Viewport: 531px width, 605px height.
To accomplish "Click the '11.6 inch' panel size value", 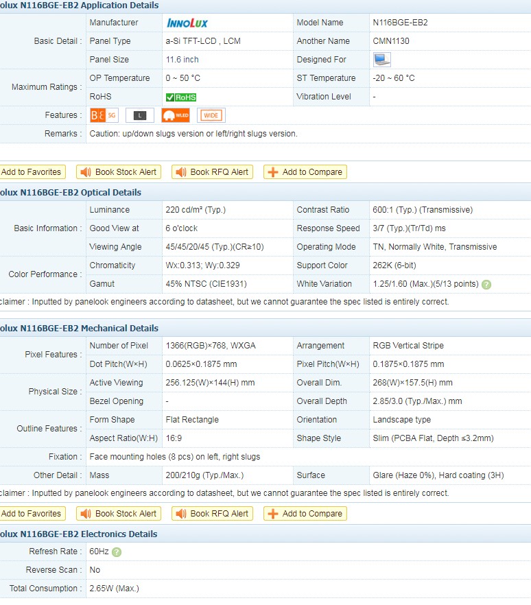I will tap(182, 60).
